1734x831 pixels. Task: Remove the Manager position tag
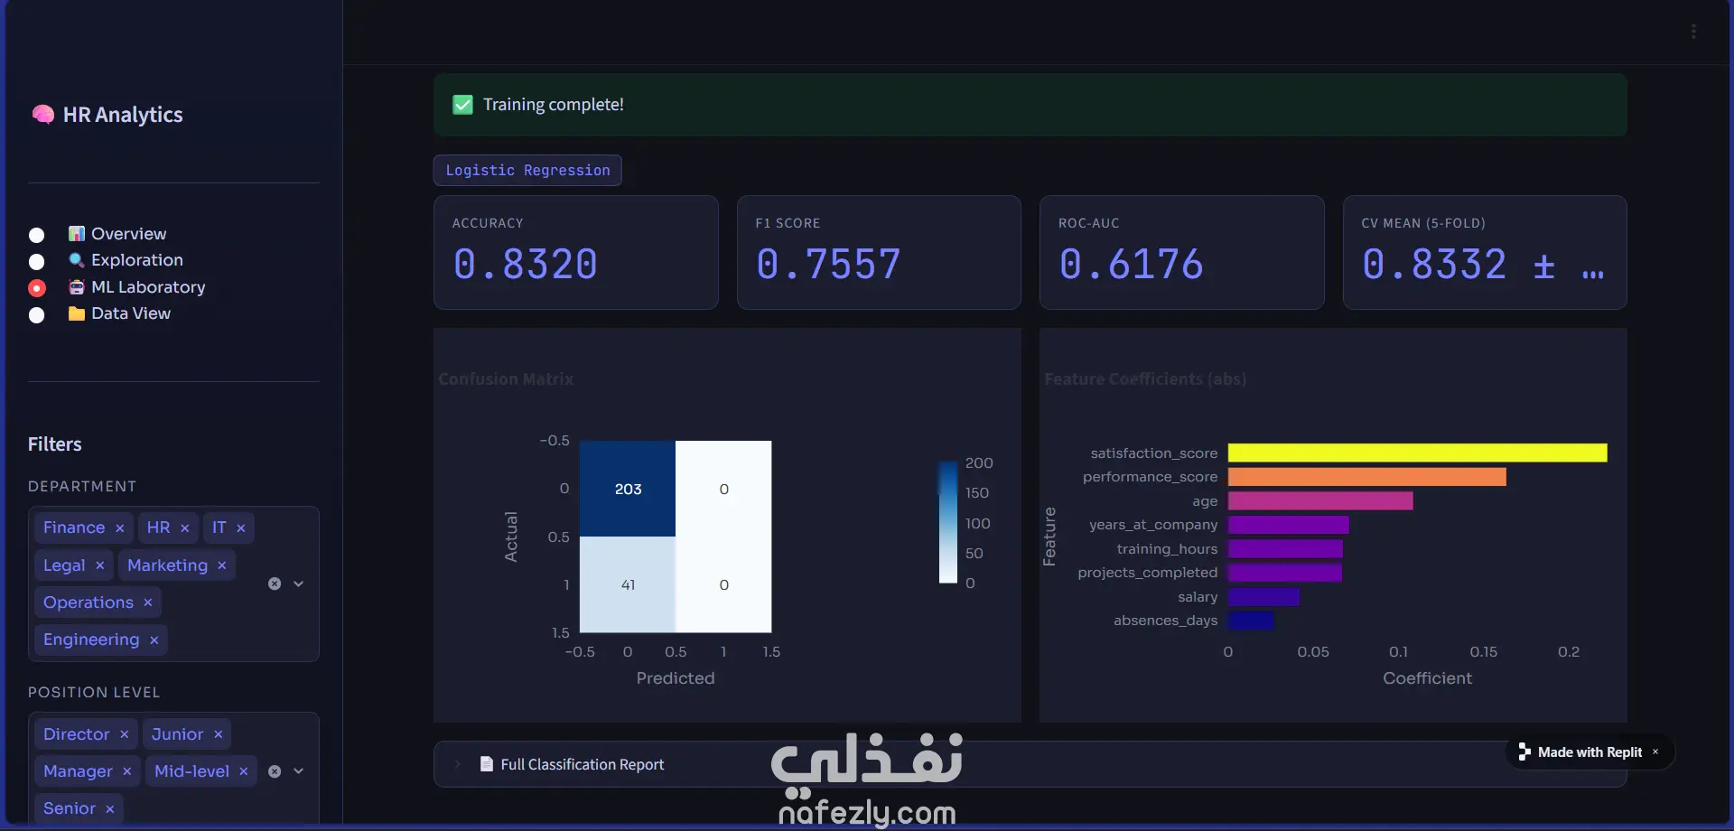tap(126, 771)
